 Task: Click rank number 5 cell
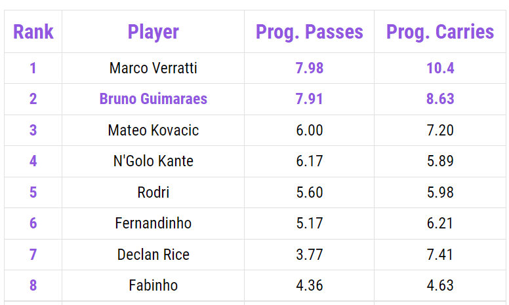coord(33,192)
